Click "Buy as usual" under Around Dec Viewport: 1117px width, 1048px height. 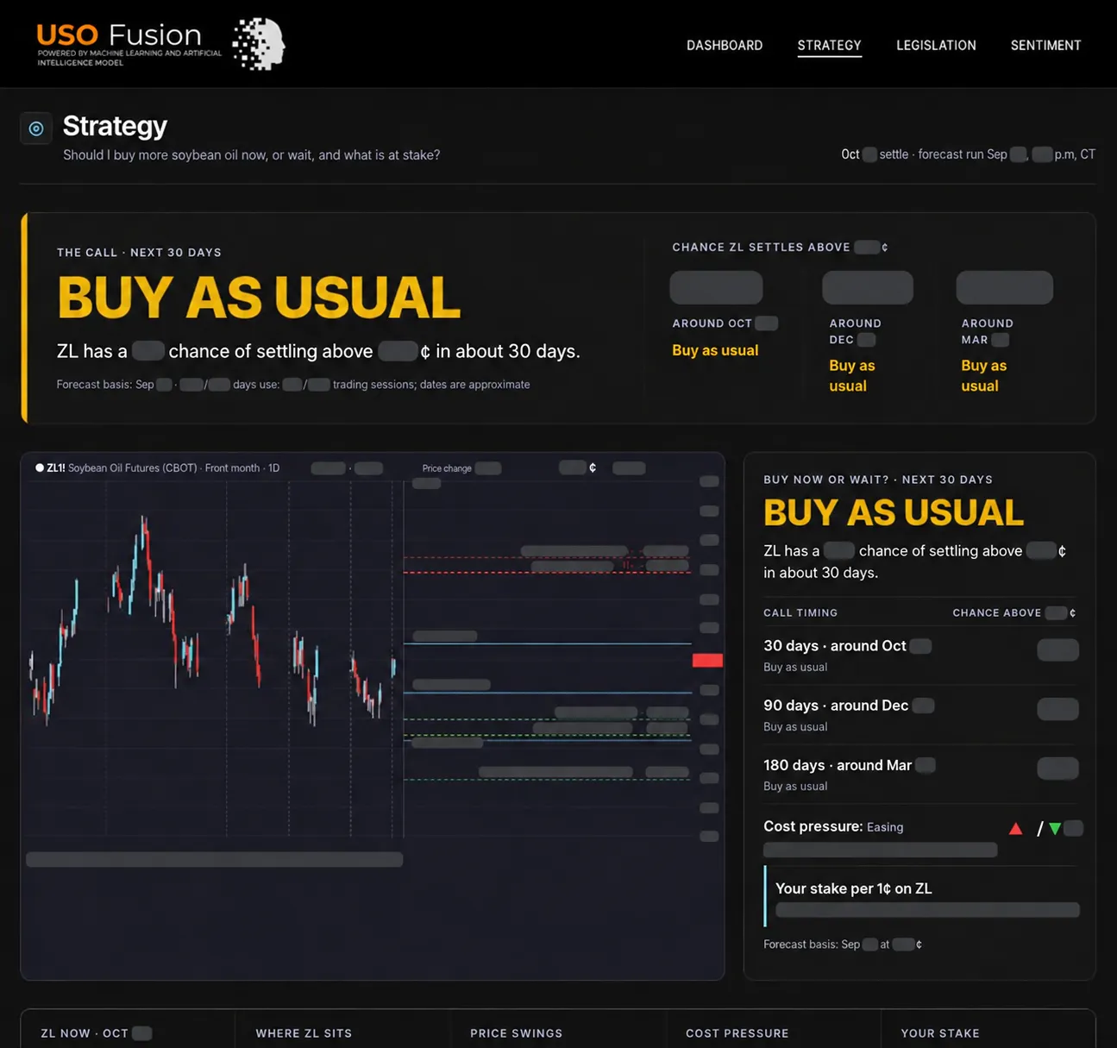852,376
